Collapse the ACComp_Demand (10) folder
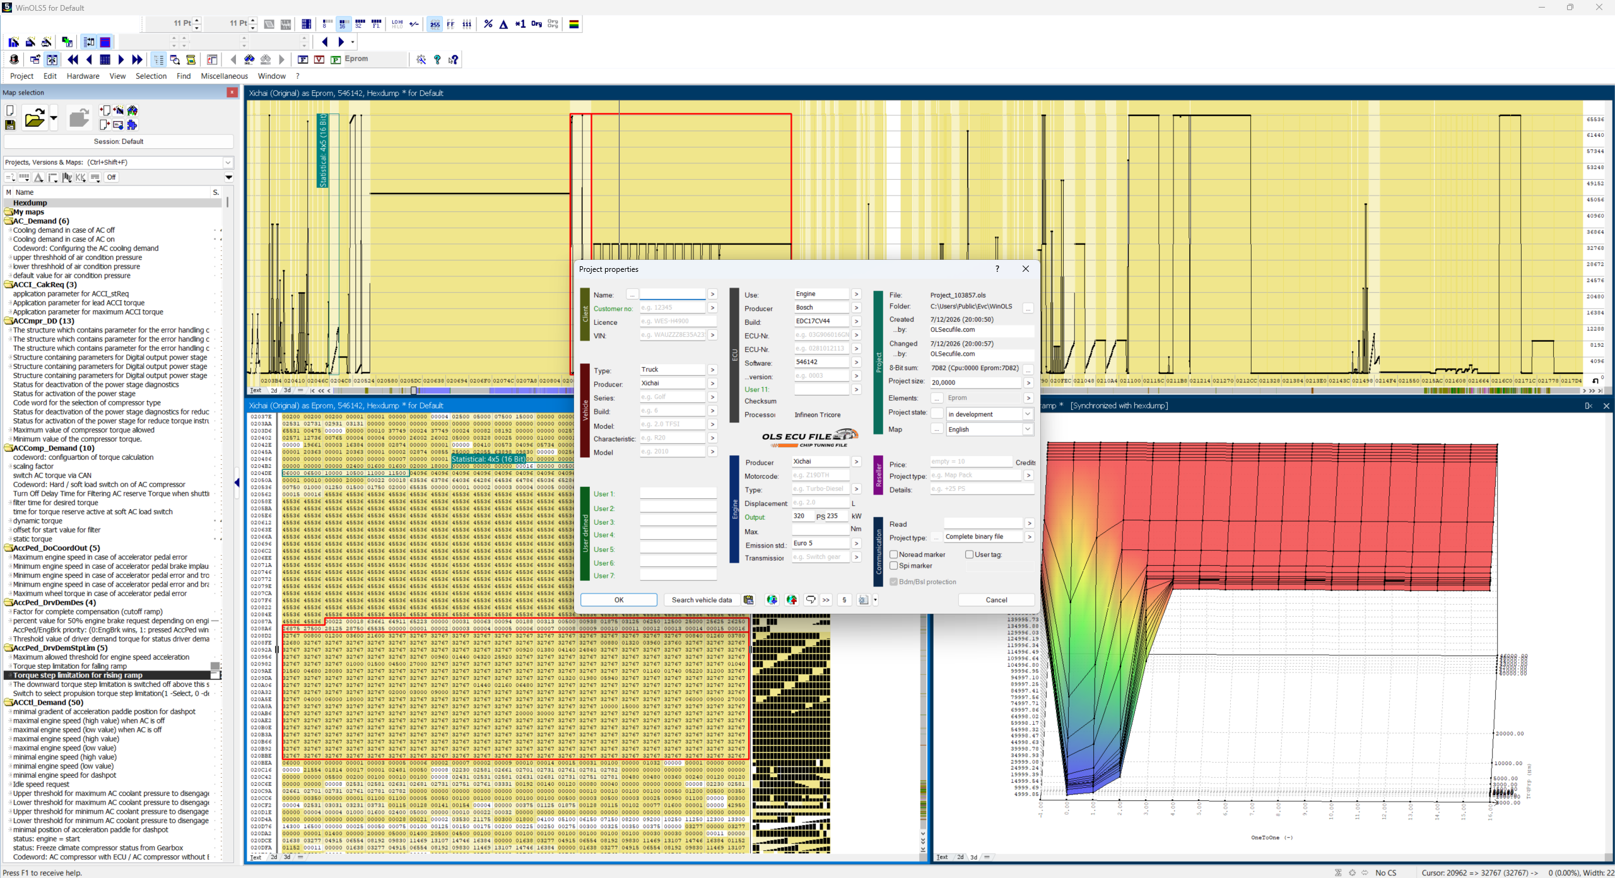Image resolution: width=1615 pixels, height=878 pixels. click(9, 448)
